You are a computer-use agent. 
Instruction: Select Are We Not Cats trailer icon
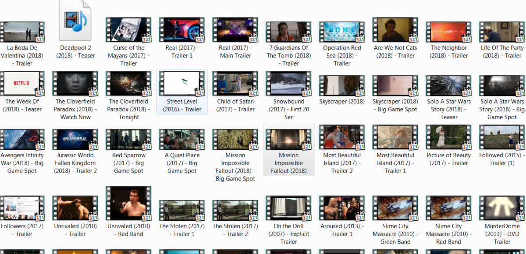(396, 30)
